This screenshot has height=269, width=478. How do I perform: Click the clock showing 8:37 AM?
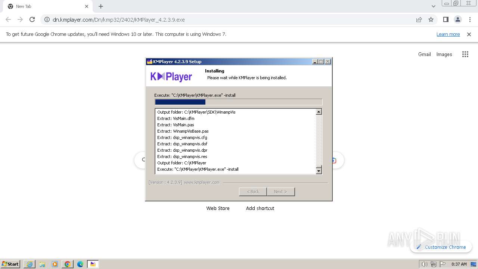459,264
